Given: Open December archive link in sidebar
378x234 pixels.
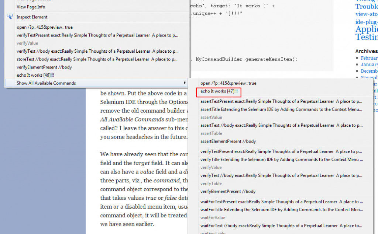Looking at the screenshot, I should click(369, 71).
